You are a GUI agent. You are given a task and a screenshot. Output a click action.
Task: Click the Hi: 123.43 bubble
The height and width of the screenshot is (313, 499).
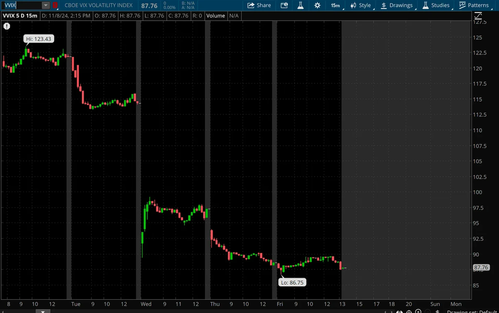click(39, 39)
